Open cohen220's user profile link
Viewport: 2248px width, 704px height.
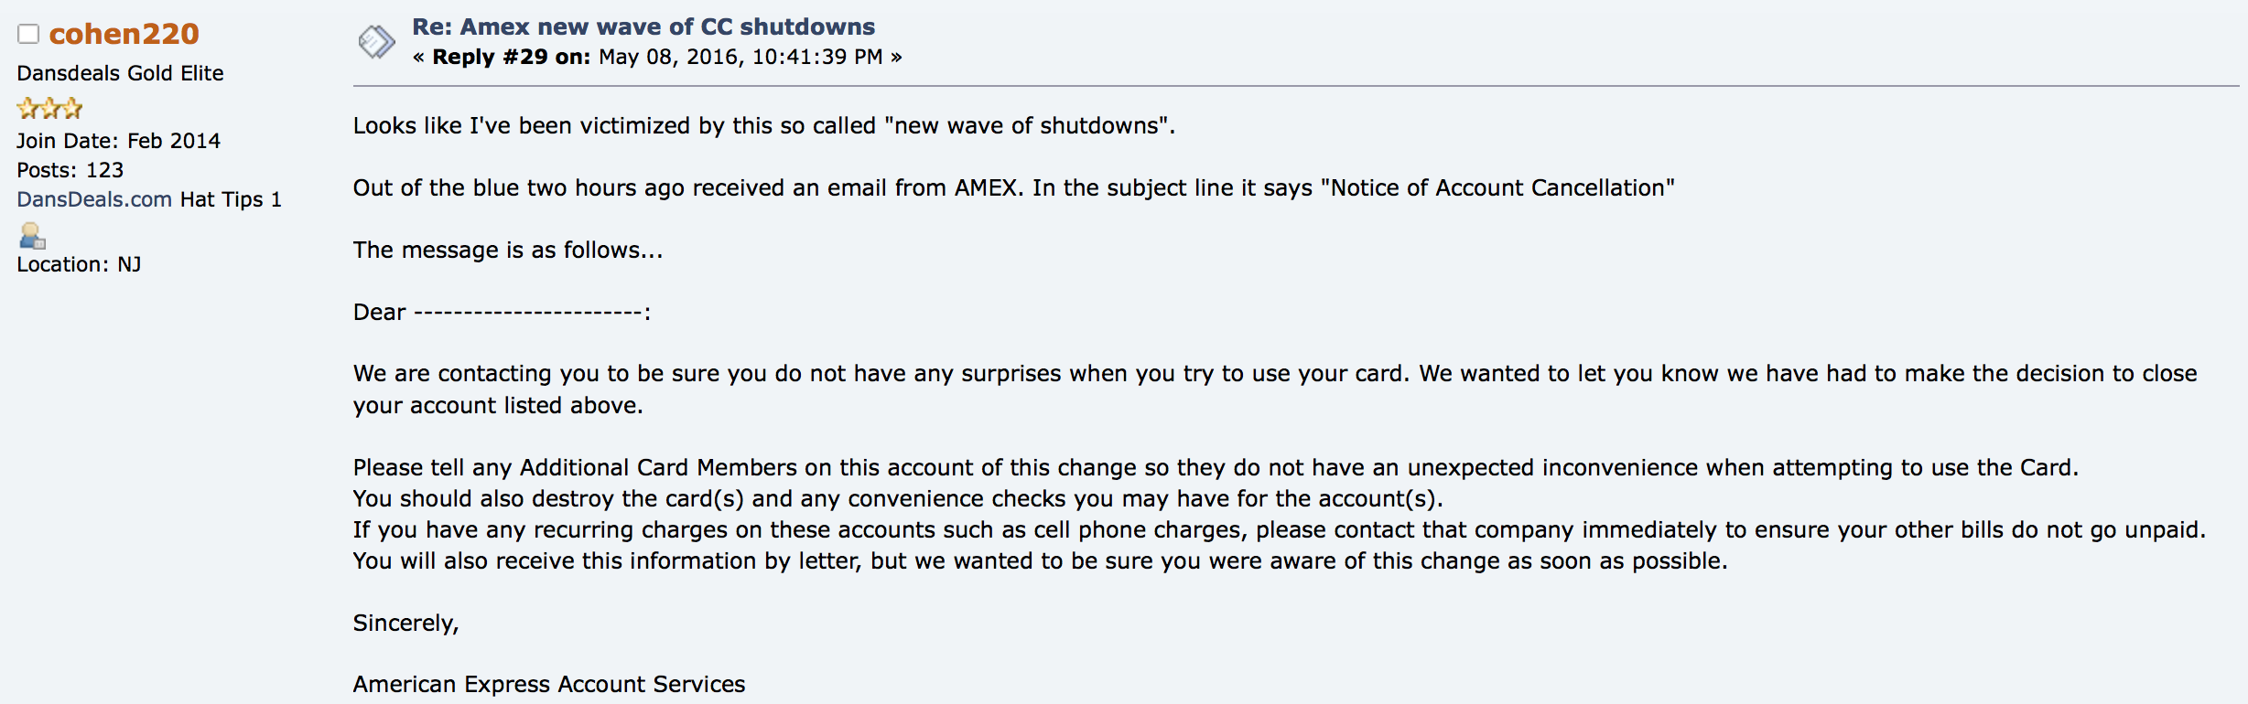point(124,34)
